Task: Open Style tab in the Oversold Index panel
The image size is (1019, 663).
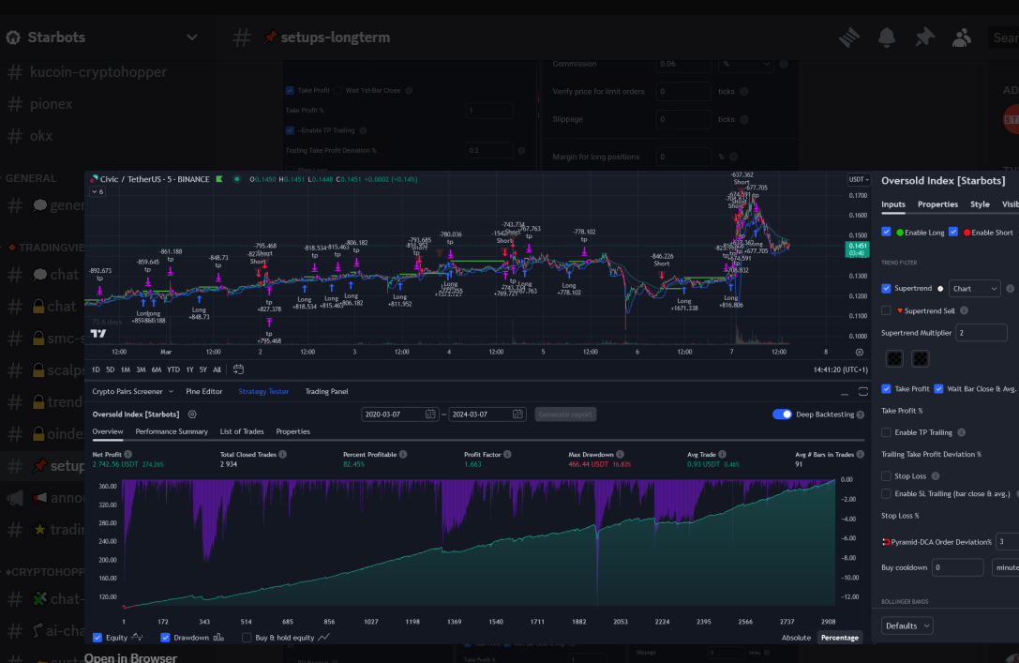Action: click(x=980, y=204)
